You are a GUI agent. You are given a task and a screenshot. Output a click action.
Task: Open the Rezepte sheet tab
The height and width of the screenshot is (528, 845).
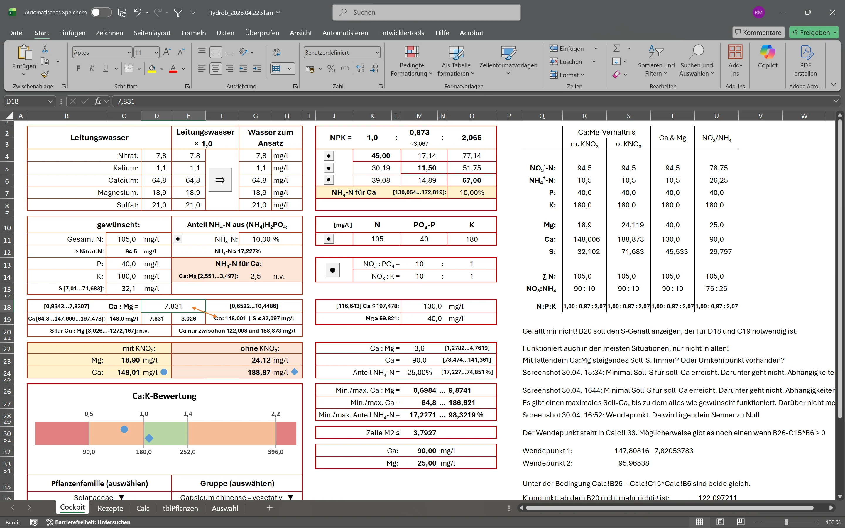110,508
